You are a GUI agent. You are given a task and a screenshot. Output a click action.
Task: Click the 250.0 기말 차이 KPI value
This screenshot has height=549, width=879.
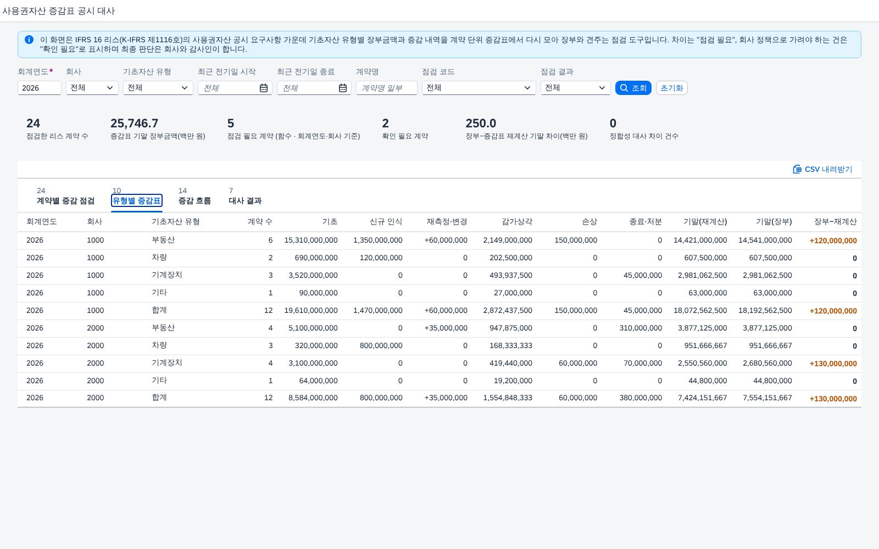point(481,124)
